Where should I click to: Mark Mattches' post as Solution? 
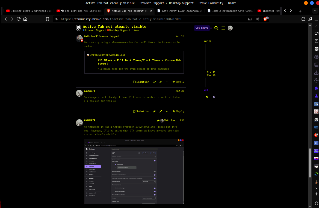pos(141,82)
